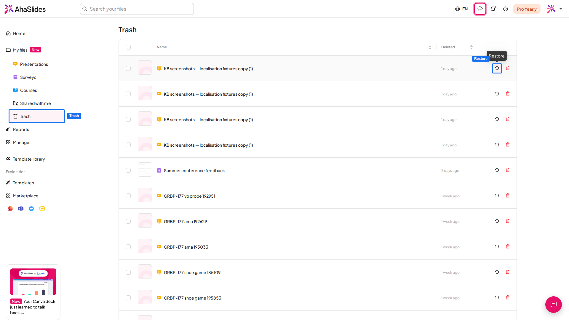The height and width of the screenshot is (320, 569).
Task: Open the EN language selector
Action: click(x=461, y=9)
